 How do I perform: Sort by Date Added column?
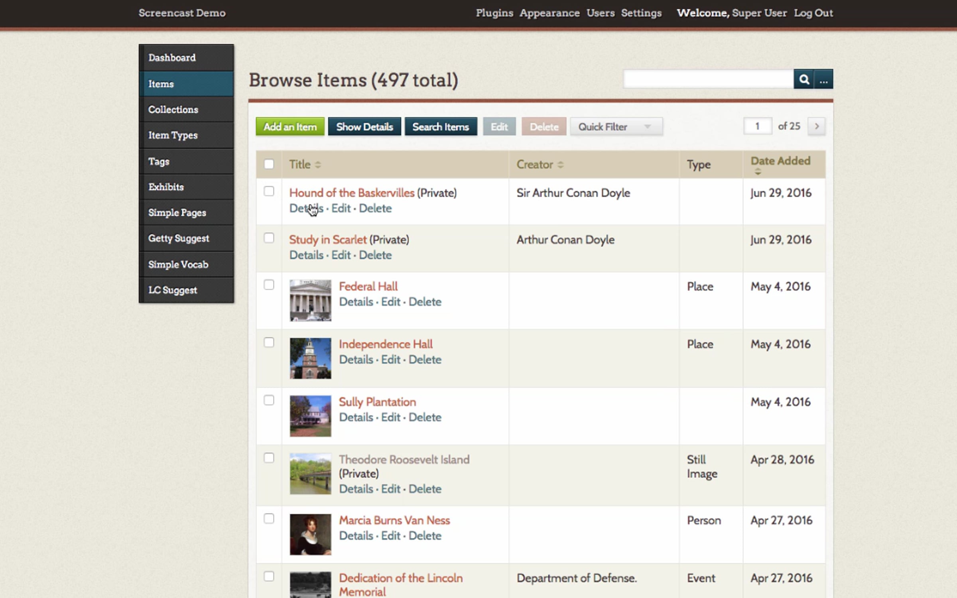[x=780, y=161]
